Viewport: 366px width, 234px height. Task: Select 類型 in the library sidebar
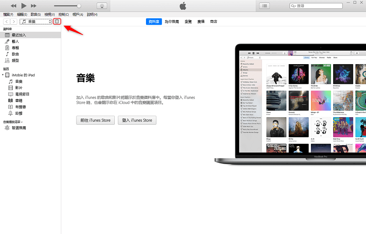pyautogui.click(x=30, y=60)
